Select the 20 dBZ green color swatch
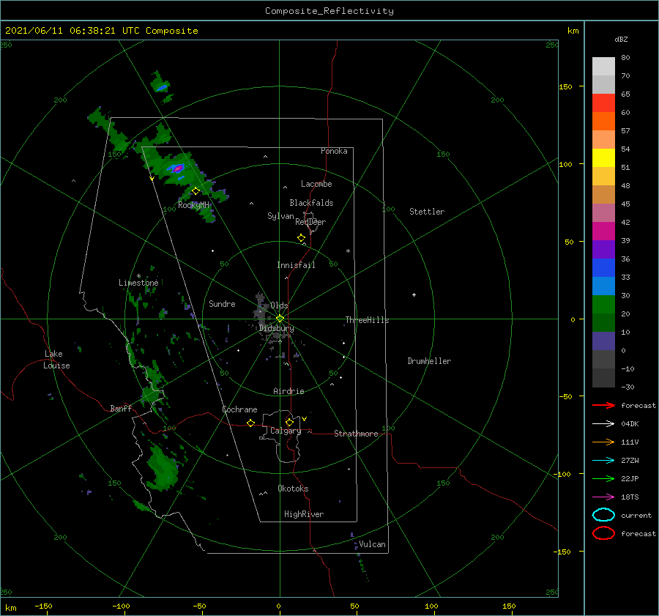Viewport: 659px width, 616px height. (603, 322)
